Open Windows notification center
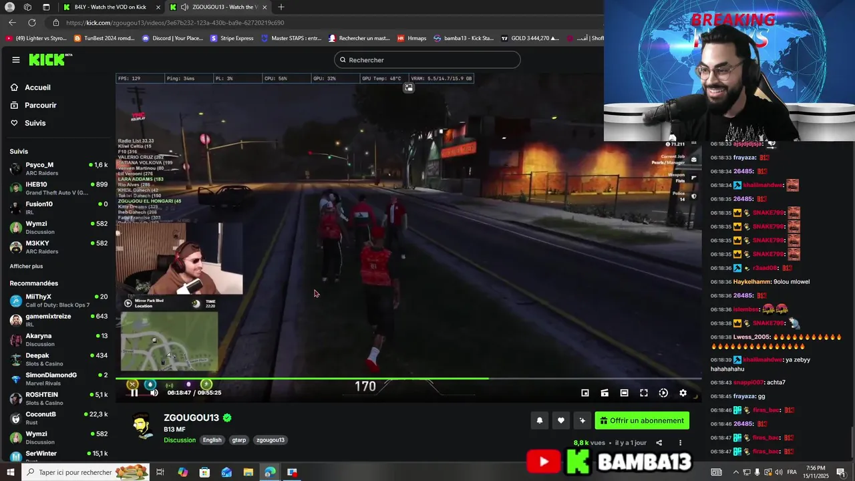This screenshot has width=855, height=481. [x=840, y=472]
